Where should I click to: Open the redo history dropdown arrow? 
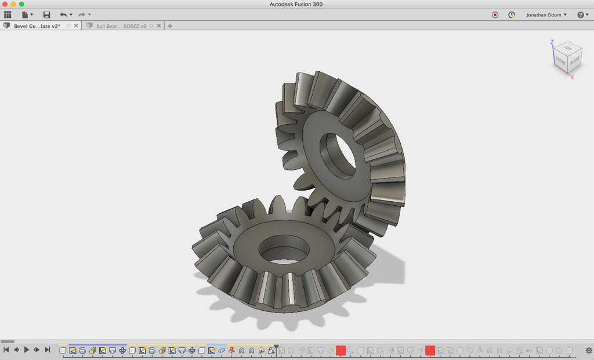89,14
